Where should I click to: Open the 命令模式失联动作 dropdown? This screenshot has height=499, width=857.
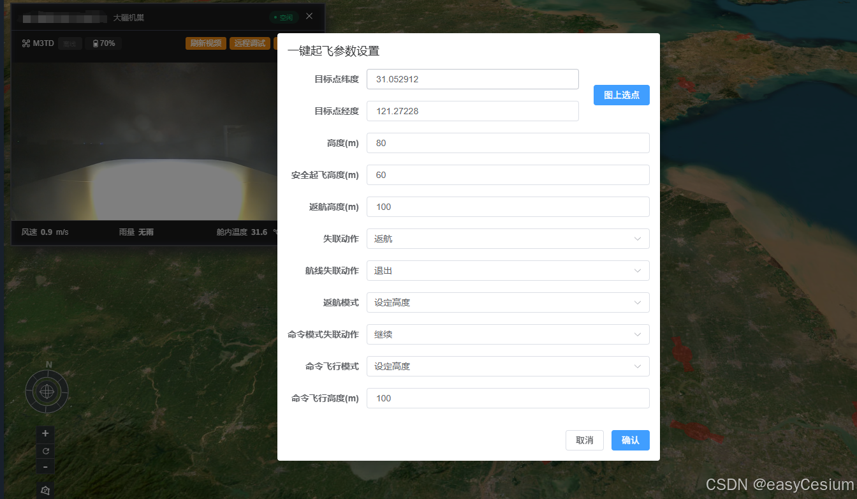click(x=508, y=334)
